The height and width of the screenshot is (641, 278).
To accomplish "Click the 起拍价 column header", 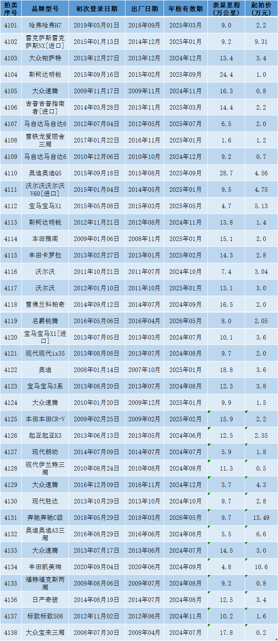I will click(261, 9).
